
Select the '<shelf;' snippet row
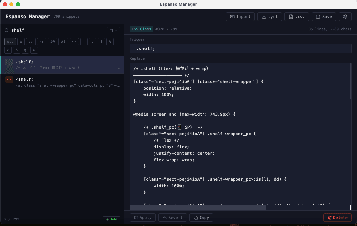coord(62,82)
